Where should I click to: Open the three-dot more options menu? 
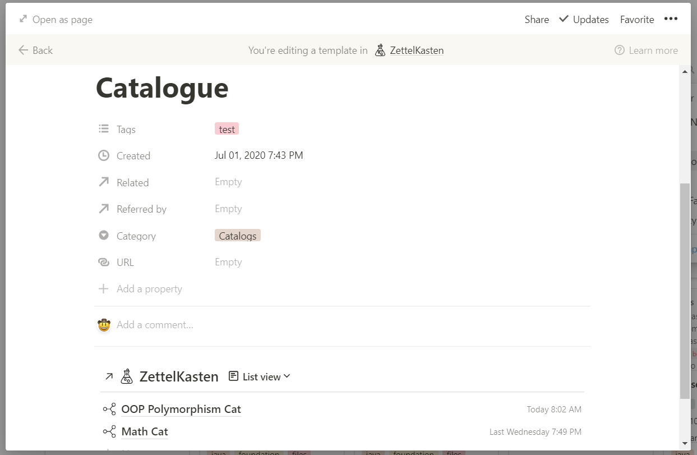click(671, 19)
